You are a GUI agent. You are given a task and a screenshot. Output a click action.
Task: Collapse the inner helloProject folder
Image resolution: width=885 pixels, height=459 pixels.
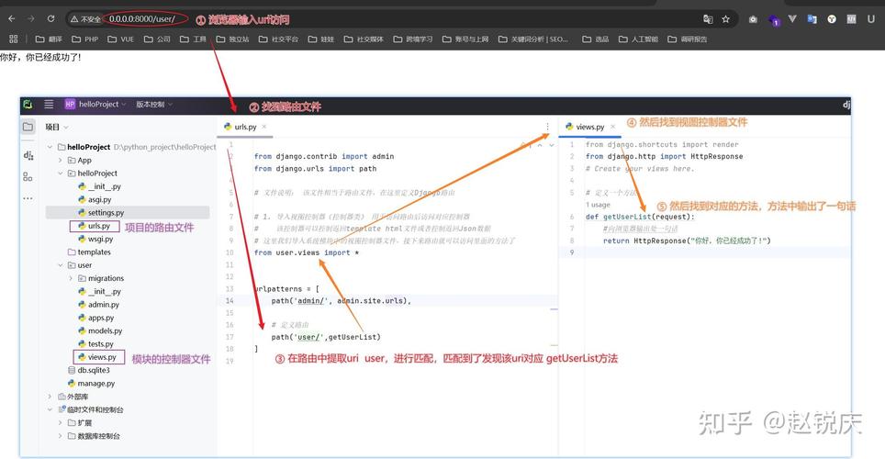click(x=61, y=174)
